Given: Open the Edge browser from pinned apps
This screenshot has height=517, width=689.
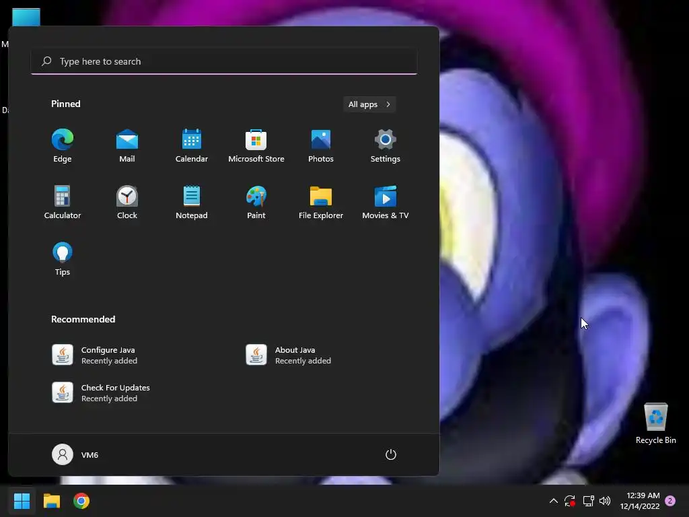Looking at the screenshot, I should tap(63, 146).
